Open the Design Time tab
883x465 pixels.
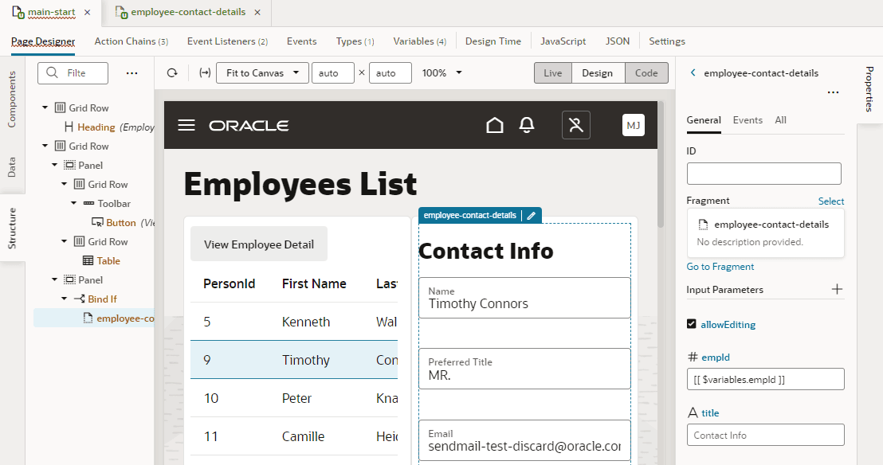pyautogui.click(x=493, y=41)
